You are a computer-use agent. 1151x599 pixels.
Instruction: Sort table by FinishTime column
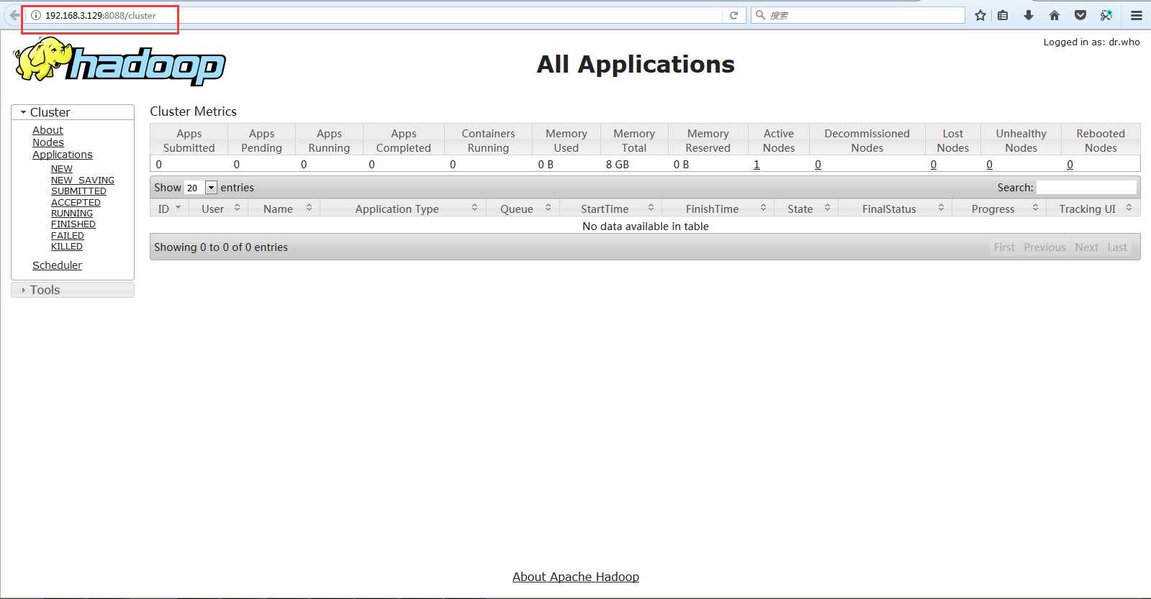718,209
